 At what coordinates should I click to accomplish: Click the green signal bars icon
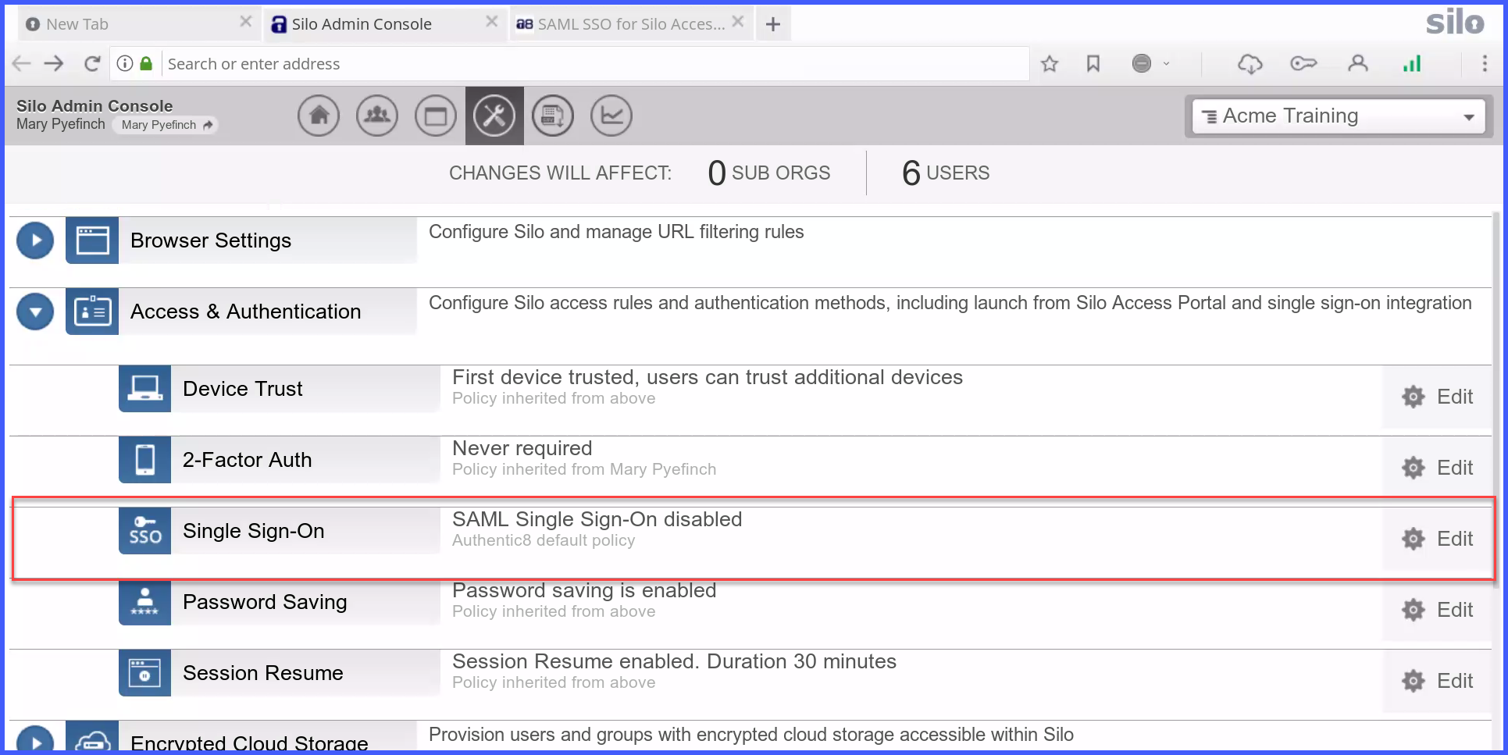(1412, 64)
